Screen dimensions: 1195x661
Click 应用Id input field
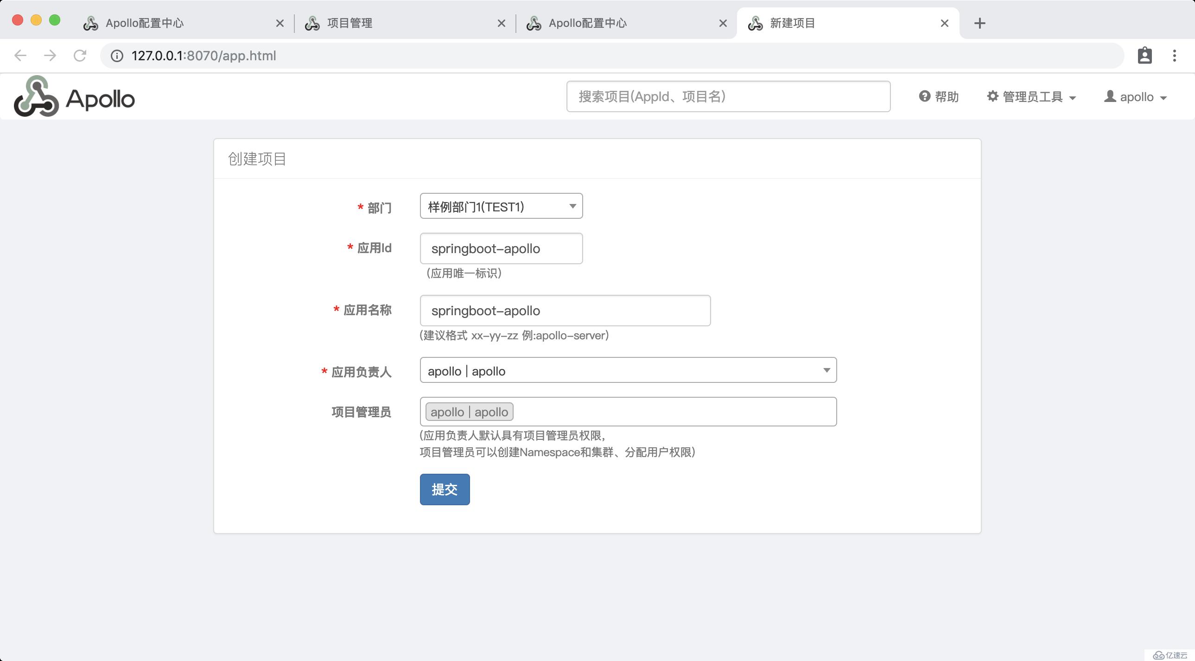pyautogui.click(x=500, y=248)
